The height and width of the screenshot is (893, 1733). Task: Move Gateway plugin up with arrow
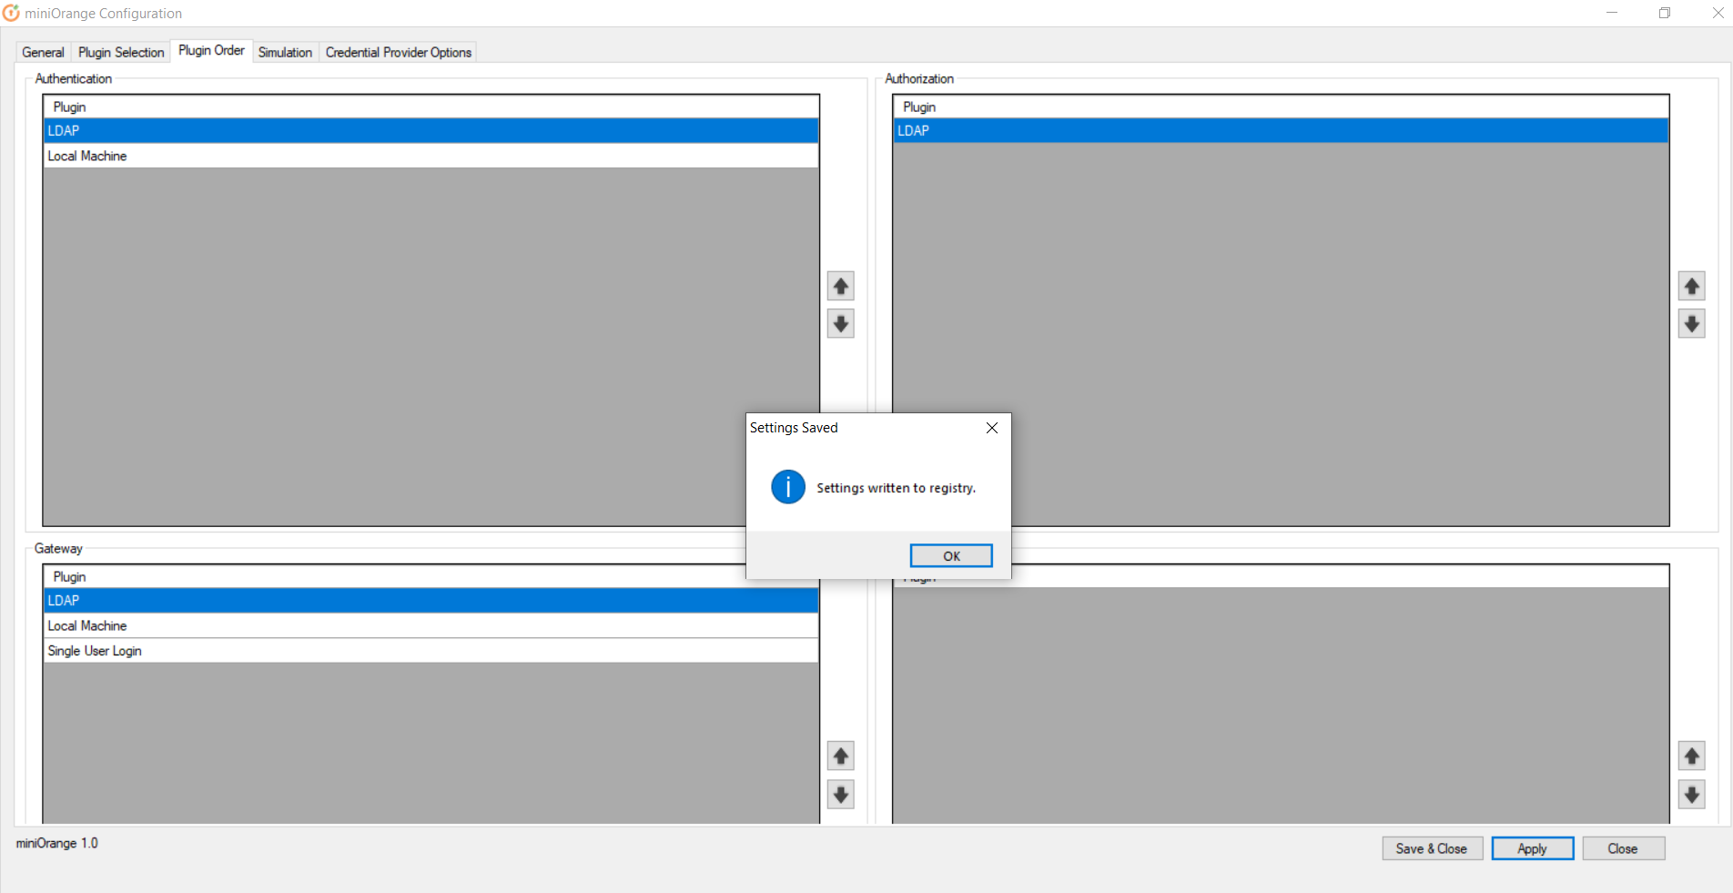click(x=840, y=756)
